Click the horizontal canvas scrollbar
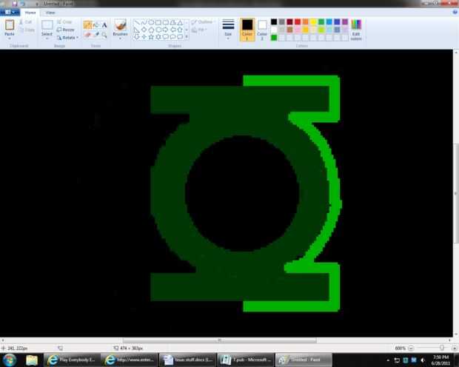The image size is (459, 367). pyautogui.click(x=220, y=340)
